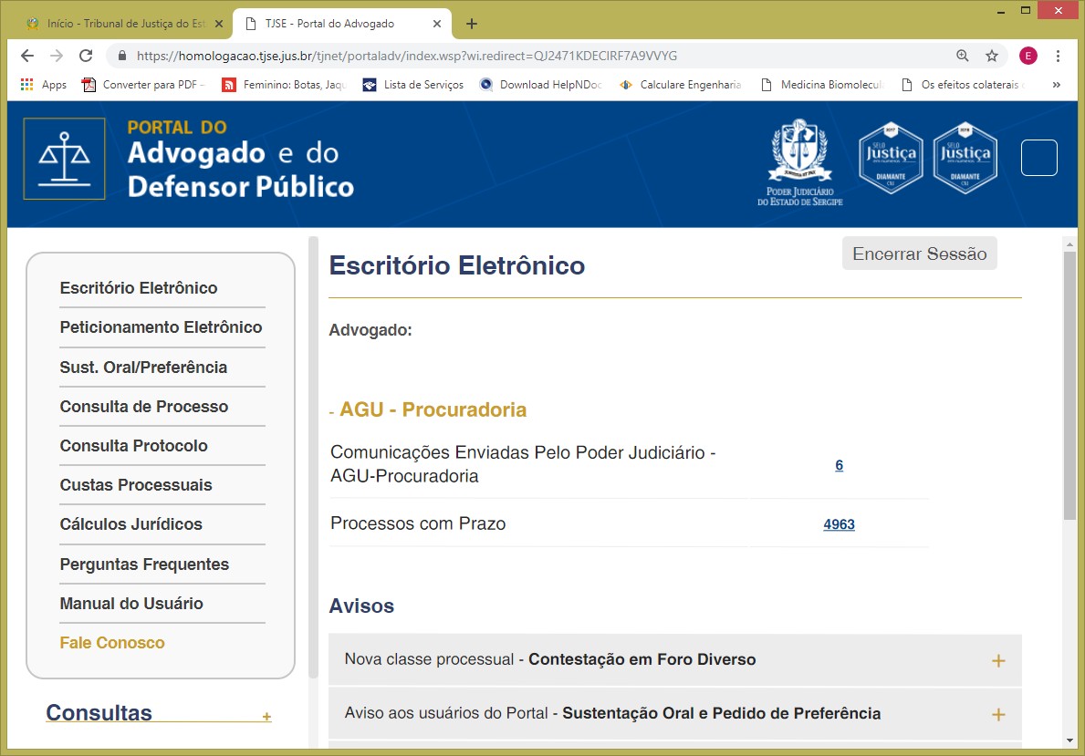1085x756 pixels.
Task: Click the first Selo Justiça Diamante badge
Action: pyautogui.click(x=890, y=158)
